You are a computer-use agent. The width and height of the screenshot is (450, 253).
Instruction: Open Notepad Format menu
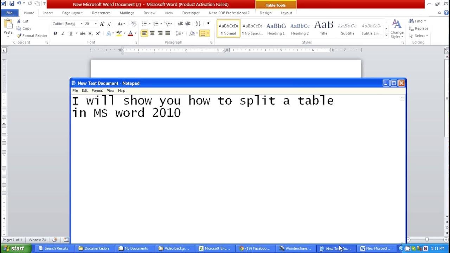click(97, 91)
